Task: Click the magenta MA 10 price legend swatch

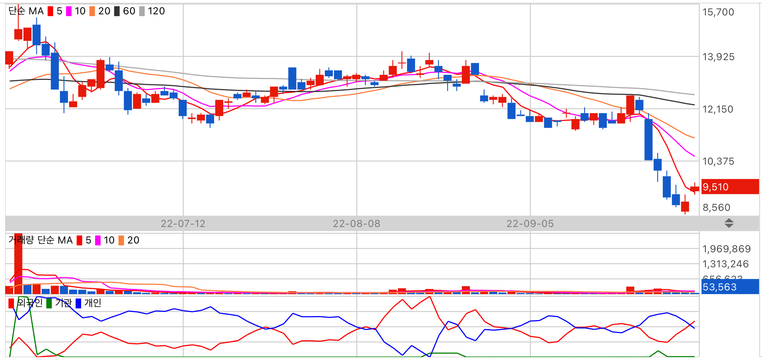Action: pos(69,11)
